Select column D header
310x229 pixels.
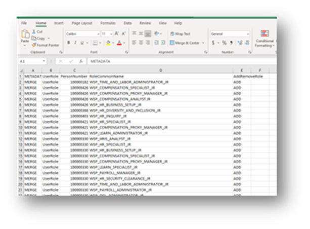pos(161,70)
